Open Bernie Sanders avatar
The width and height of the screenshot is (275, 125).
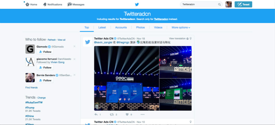30,78
